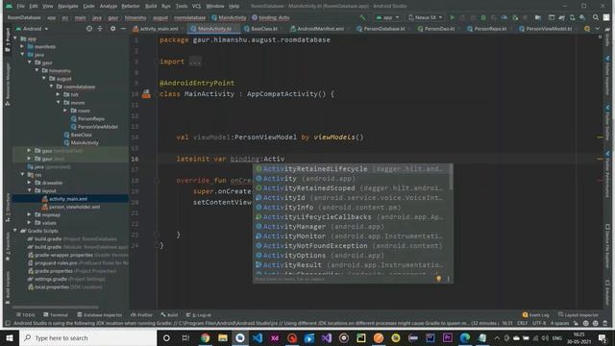Open File Explorer from the taskbar

[x=223, y=337]
